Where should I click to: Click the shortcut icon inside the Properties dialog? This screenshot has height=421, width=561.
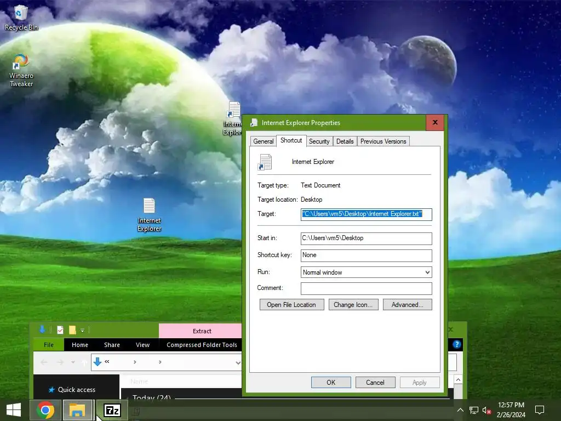265,162
